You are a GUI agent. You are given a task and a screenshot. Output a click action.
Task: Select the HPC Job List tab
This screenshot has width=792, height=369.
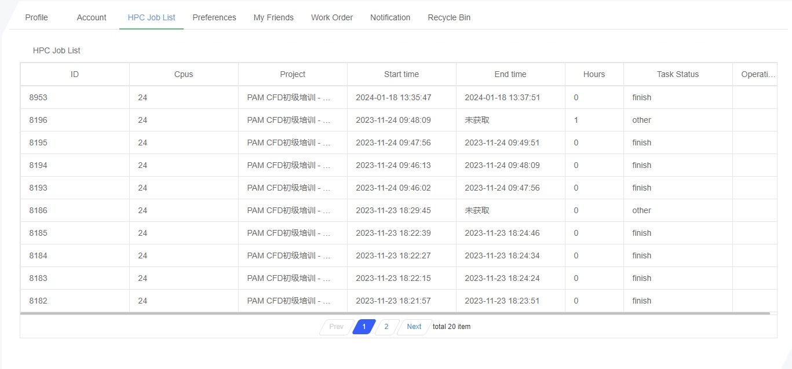point(151,17)
